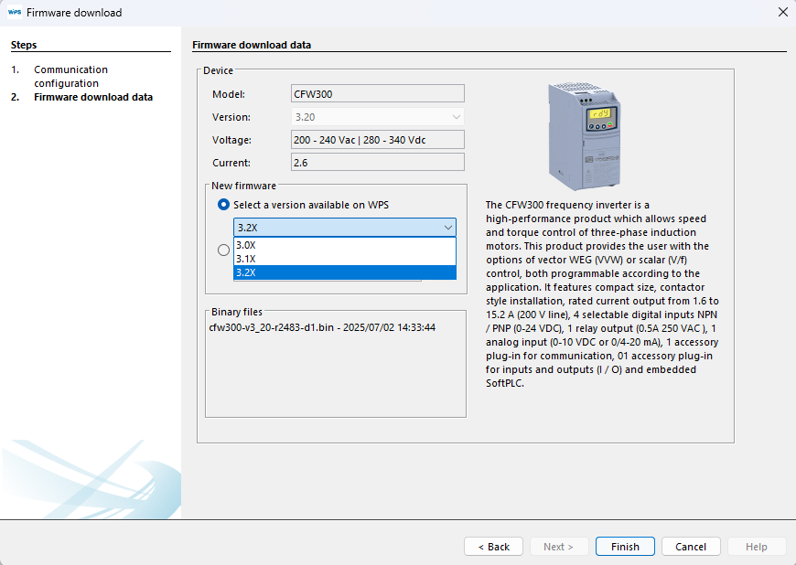The image size is (796, 565).
Task: Select the second radio button under New firmware
Action: [x=224, y=251]
